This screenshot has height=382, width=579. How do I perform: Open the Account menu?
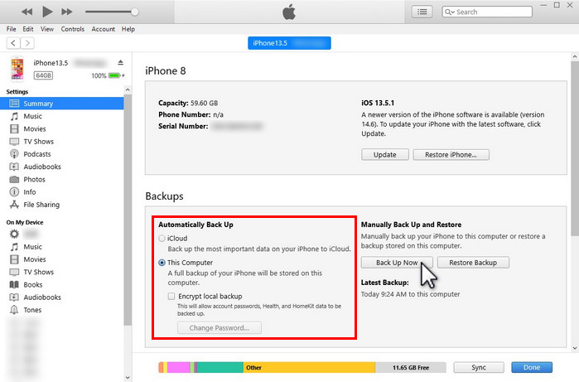pos(103,29)
